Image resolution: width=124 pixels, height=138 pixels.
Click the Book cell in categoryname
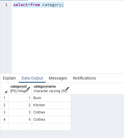pos(51,98)
